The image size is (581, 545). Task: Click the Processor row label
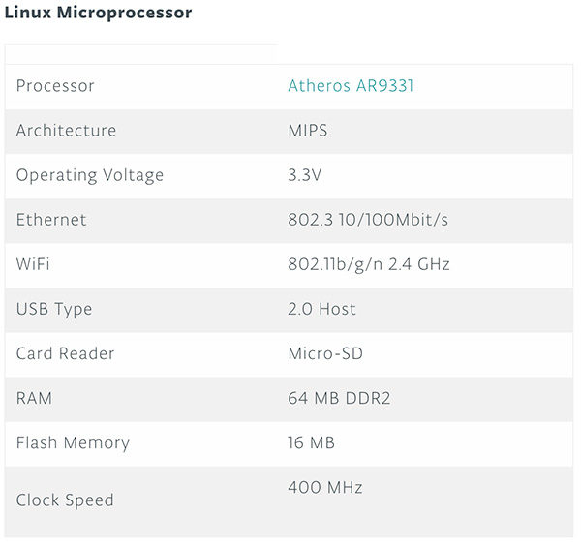tap(55, 86)
